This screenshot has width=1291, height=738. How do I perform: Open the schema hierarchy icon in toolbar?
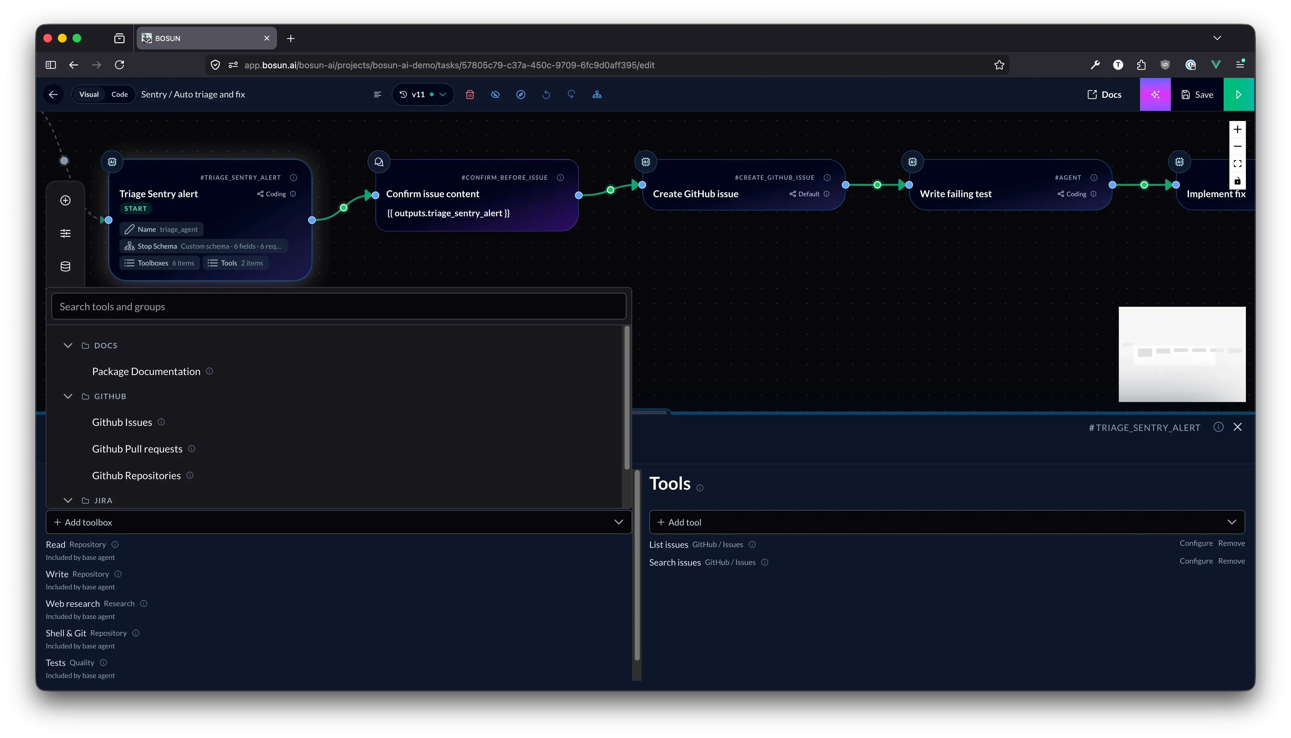click(x=596, y=94)
